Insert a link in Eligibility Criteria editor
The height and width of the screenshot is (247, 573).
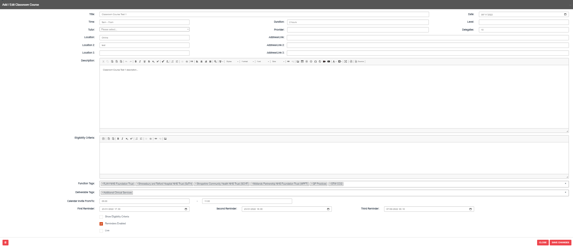pos(156,139)
